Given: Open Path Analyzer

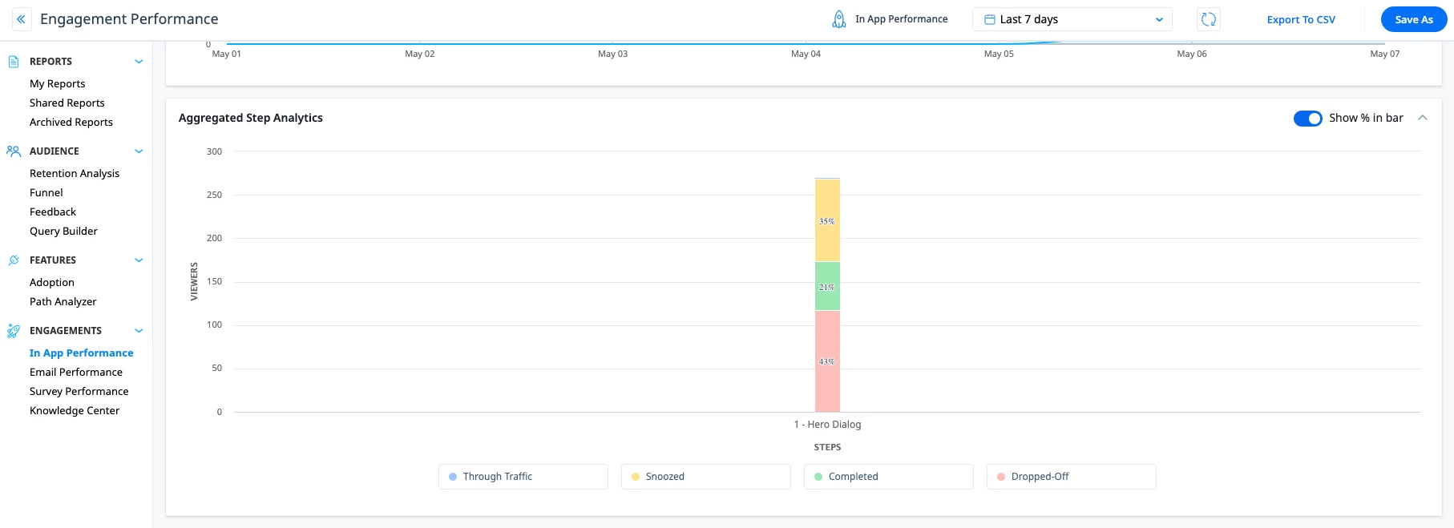Looking at the screenshot, I should 63,302.
